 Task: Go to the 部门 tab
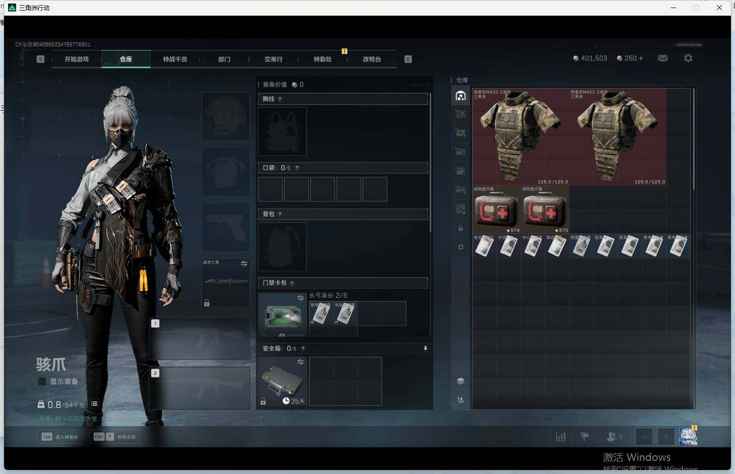click(224, 59)
